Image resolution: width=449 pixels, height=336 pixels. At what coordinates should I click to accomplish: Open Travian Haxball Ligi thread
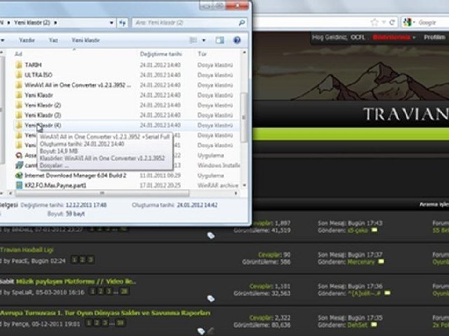pos(27,250)
